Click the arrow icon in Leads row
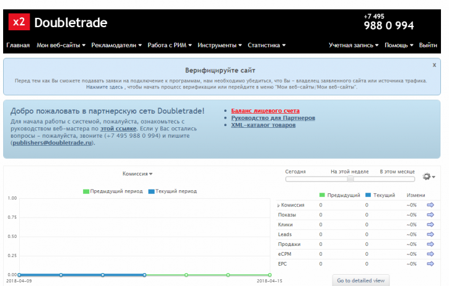 [x=430, y=234]
